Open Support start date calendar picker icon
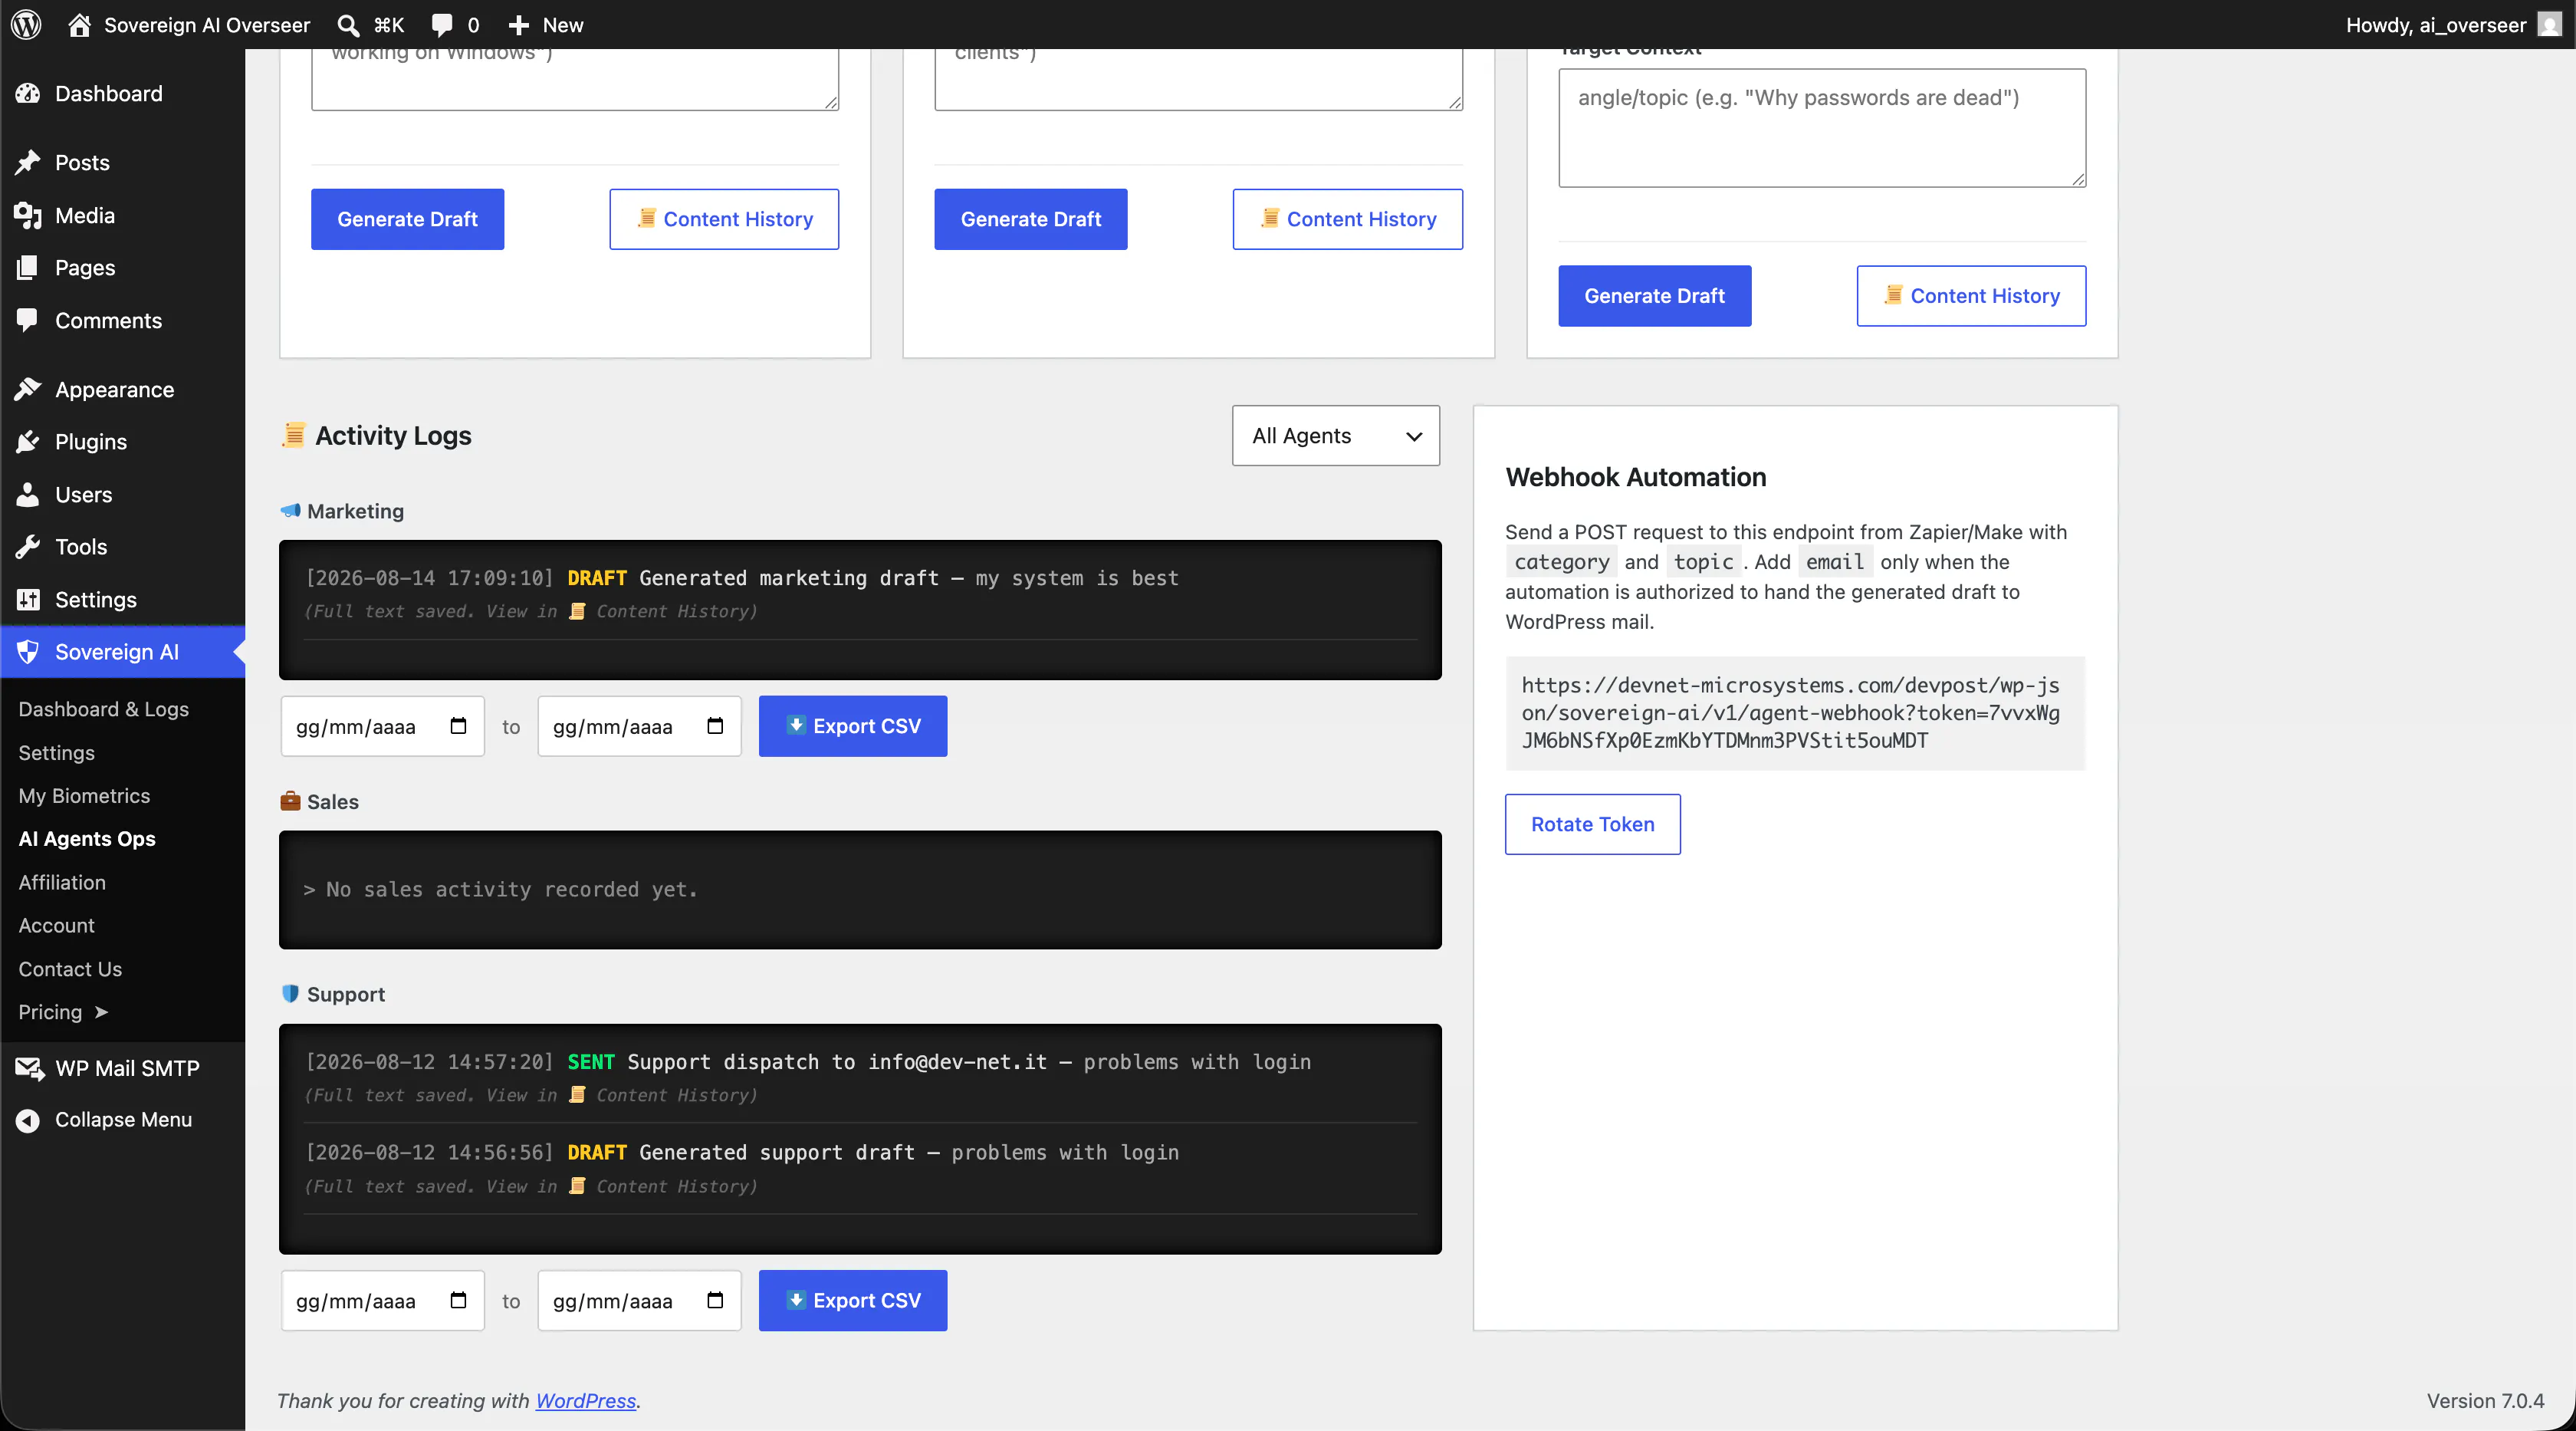 tap(458, 1300)
